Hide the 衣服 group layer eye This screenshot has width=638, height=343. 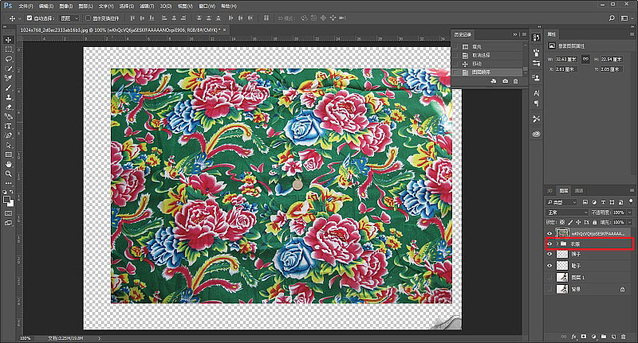pyautogui.click(x=549, y=244)
